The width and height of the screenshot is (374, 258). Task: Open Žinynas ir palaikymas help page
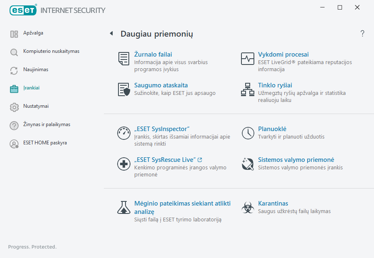point(14,124)
